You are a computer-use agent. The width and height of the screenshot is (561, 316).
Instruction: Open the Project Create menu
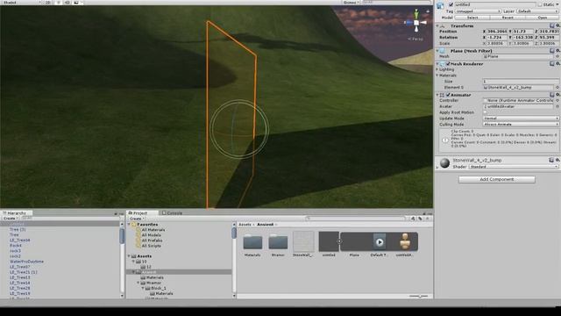tap(137, 219)
